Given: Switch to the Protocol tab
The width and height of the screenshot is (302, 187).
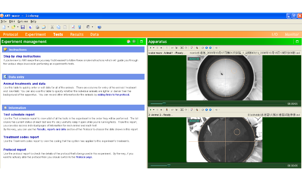Looking at the screenshot, I should [10, 34].
